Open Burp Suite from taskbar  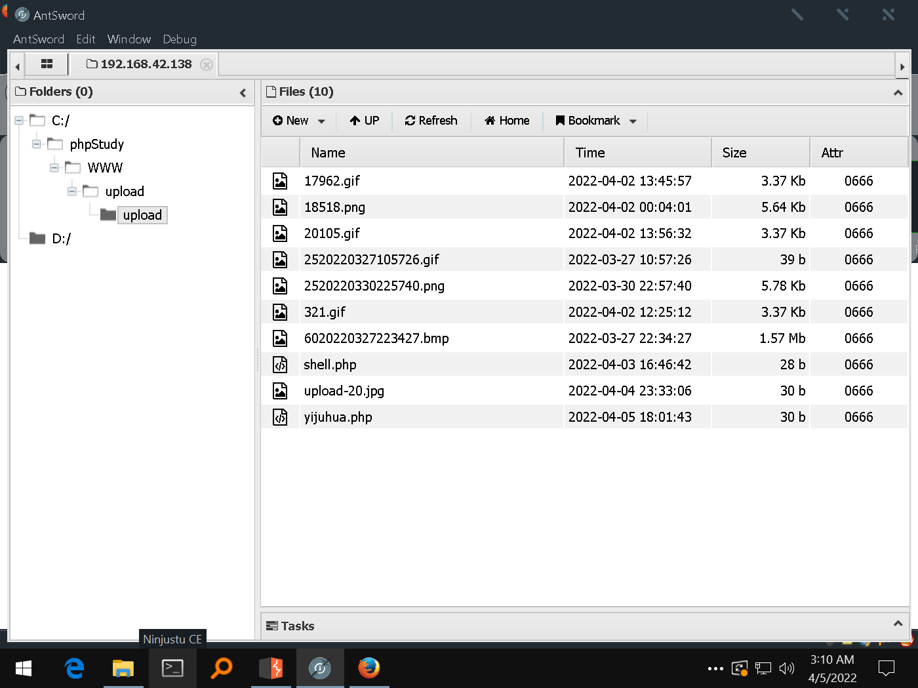click(x=271, y=668)
